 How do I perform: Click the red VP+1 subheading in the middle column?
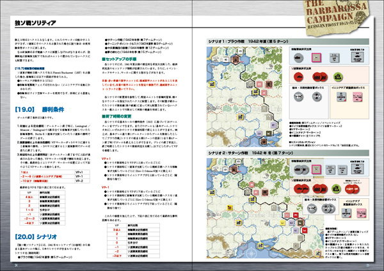coord(106,159)
